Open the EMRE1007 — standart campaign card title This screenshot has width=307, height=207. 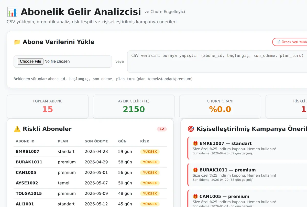coord(225,143)
